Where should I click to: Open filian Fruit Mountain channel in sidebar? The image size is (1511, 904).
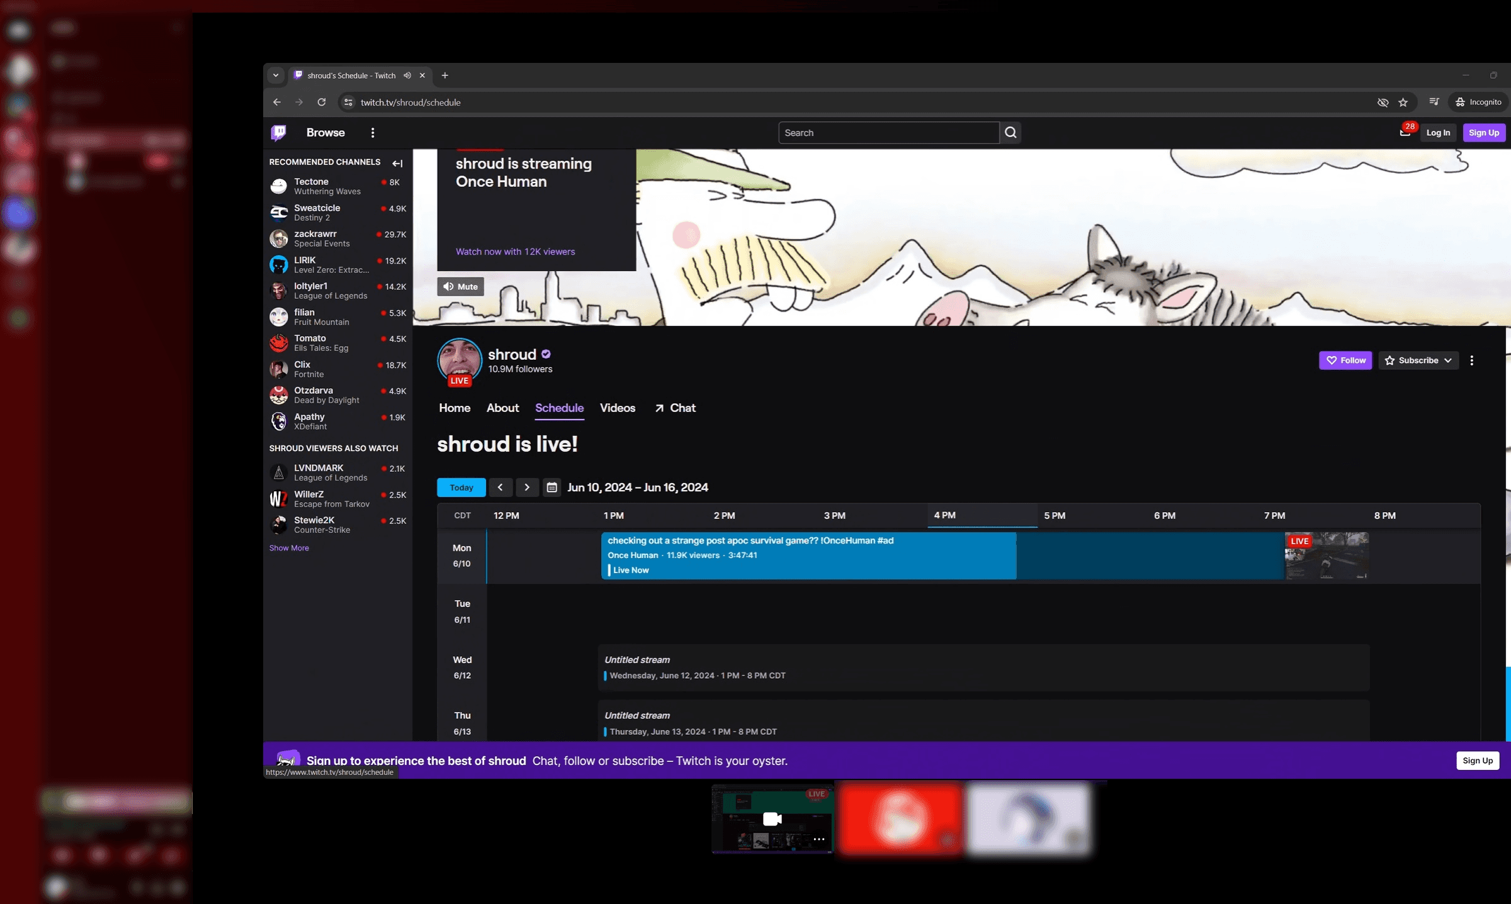(338, 317)
